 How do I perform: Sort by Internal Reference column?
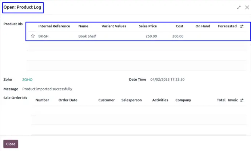54,26
